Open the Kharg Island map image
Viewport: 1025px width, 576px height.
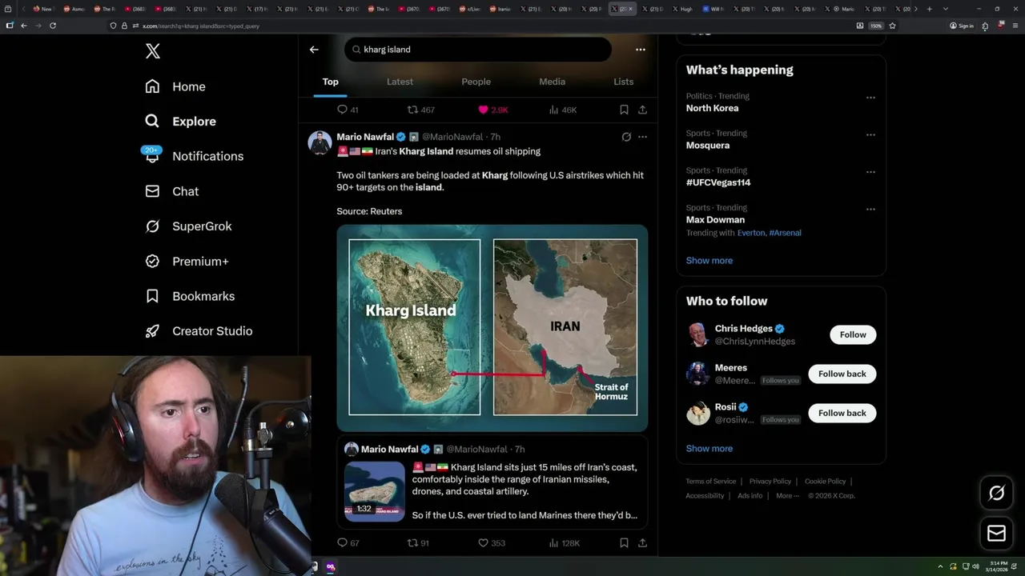(492, 328)
